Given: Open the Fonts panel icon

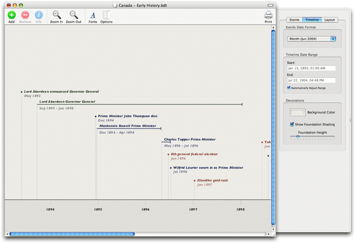Looking at the screenshot, I should (x=93, y=15).
